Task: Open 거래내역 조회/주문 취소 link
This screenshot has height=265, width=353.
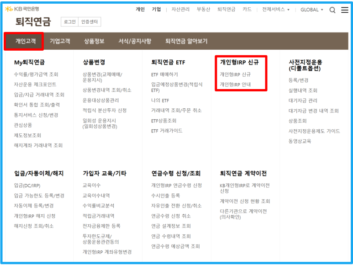Action: point(176,110)
